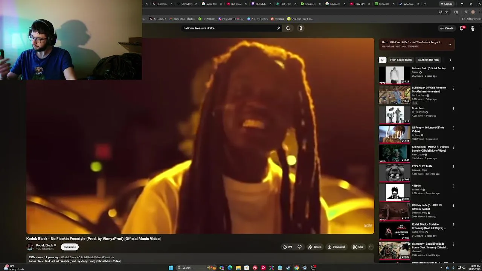
Task: Open Kodak Black channel name link
Action: [44, 245]
